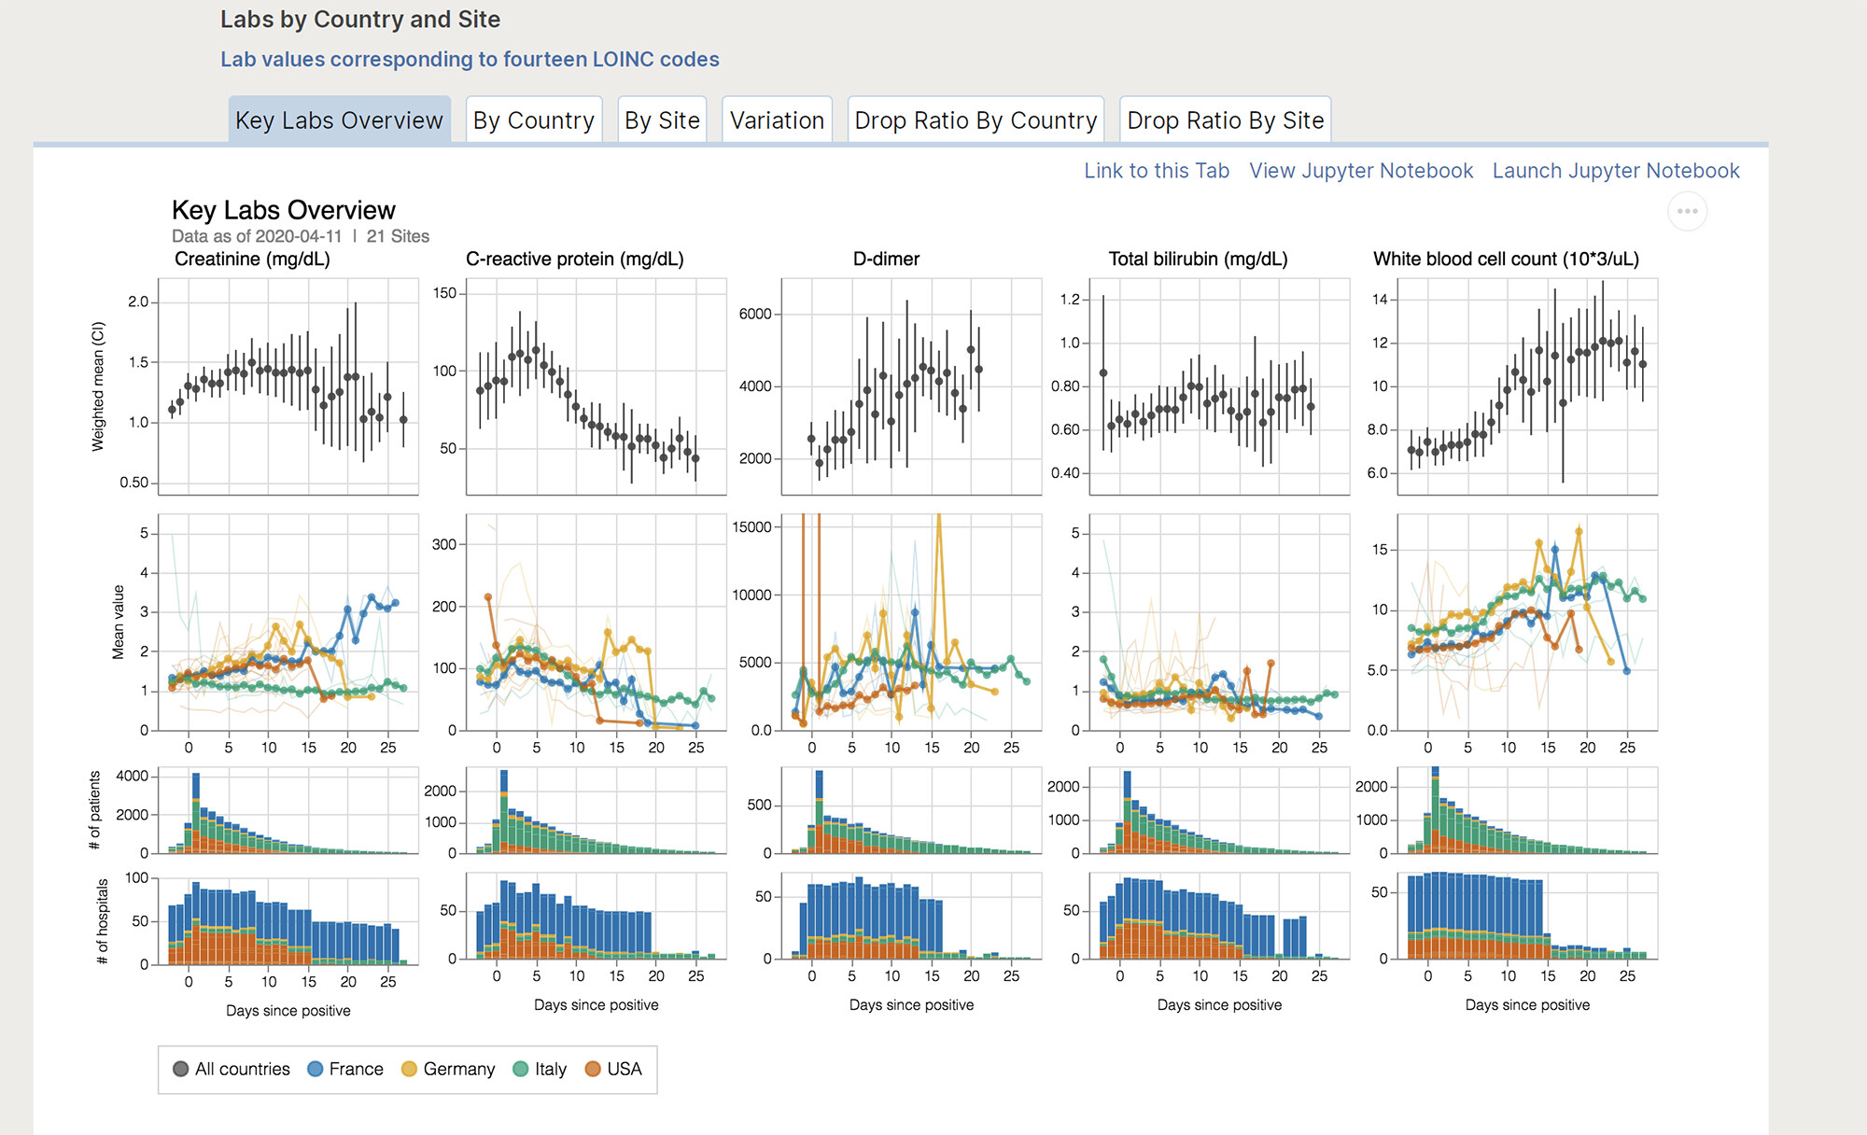Select the Key Labs Overview tab
The image size is (1867, 1135).
[339, 120]
